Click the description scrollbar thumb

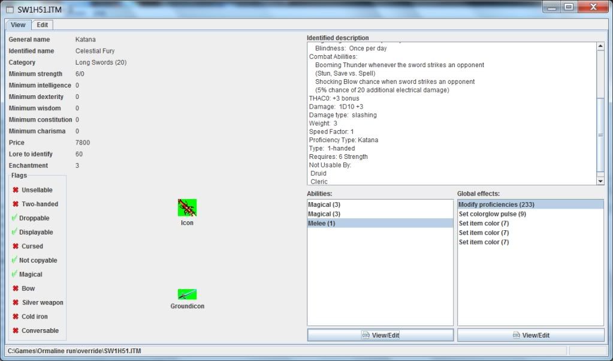(x=600, y=135)
